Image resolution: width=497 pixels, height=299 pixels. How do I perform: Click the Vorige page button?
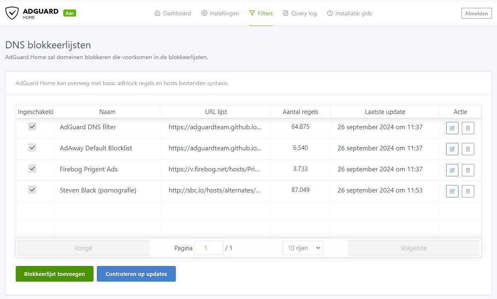[x=83, y=248]
